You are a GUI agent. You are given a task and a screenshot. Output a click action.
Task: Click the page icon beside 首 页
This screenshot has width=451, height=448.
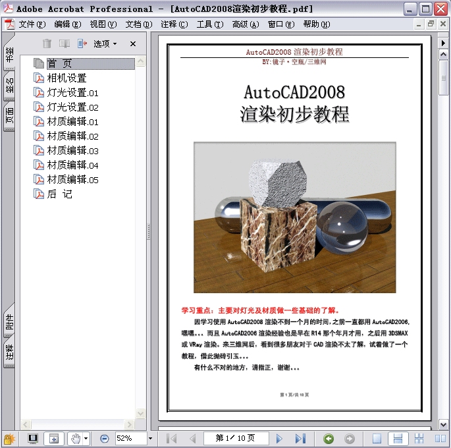click(x=39, y=64)
